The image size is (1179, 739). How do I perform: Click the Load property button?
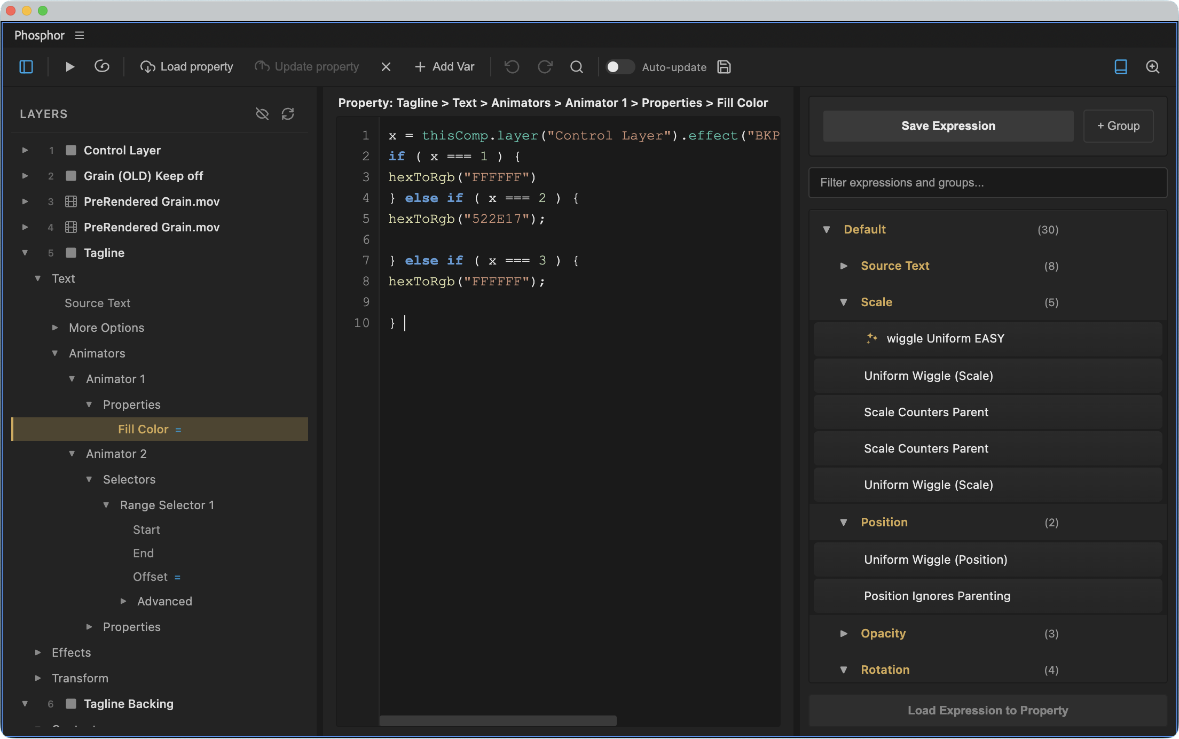187,67
